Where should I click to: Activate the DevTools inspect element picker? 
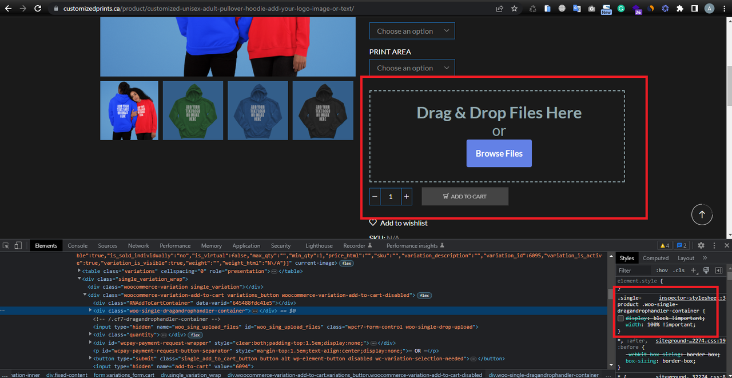click(x=6, y=245)
